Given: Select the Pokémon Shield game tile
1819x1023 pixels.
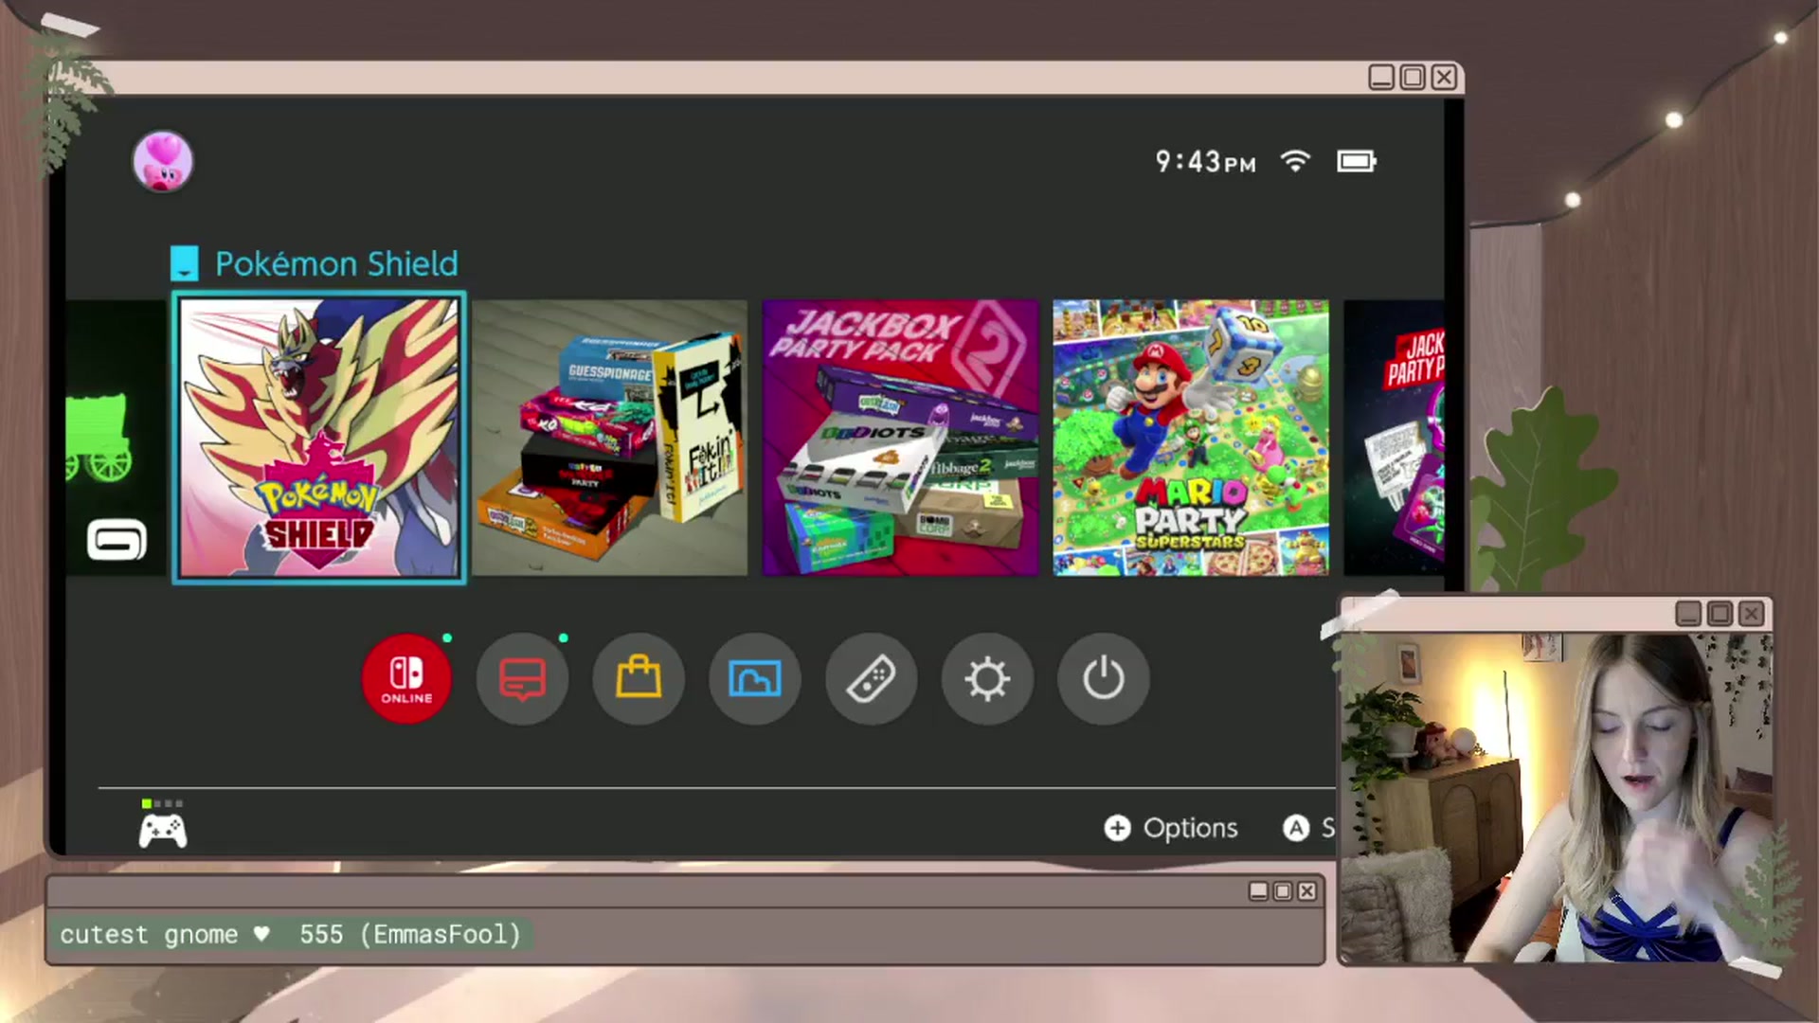Looking at the screenshot, I should [319, 438].
